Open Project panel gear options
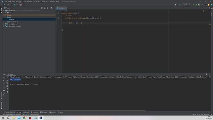 pos(51,8)
